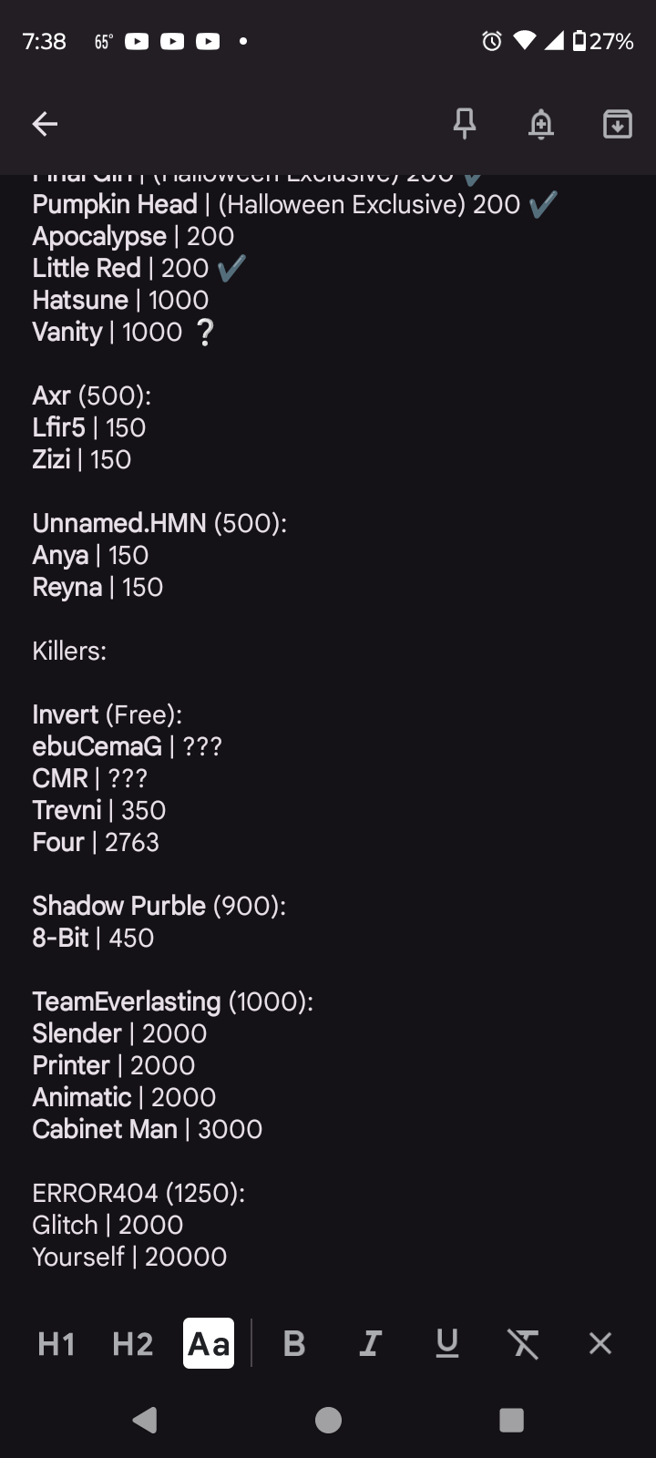Apply Heading 2 style with H2

point(133,1343)
